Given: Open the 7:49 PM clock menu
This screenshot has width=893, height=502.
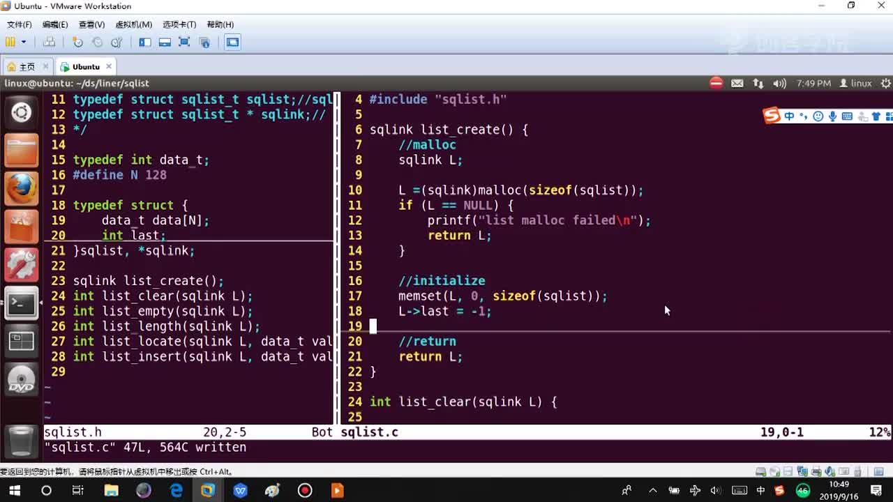Looking at the screenshot, I should 813,83.
